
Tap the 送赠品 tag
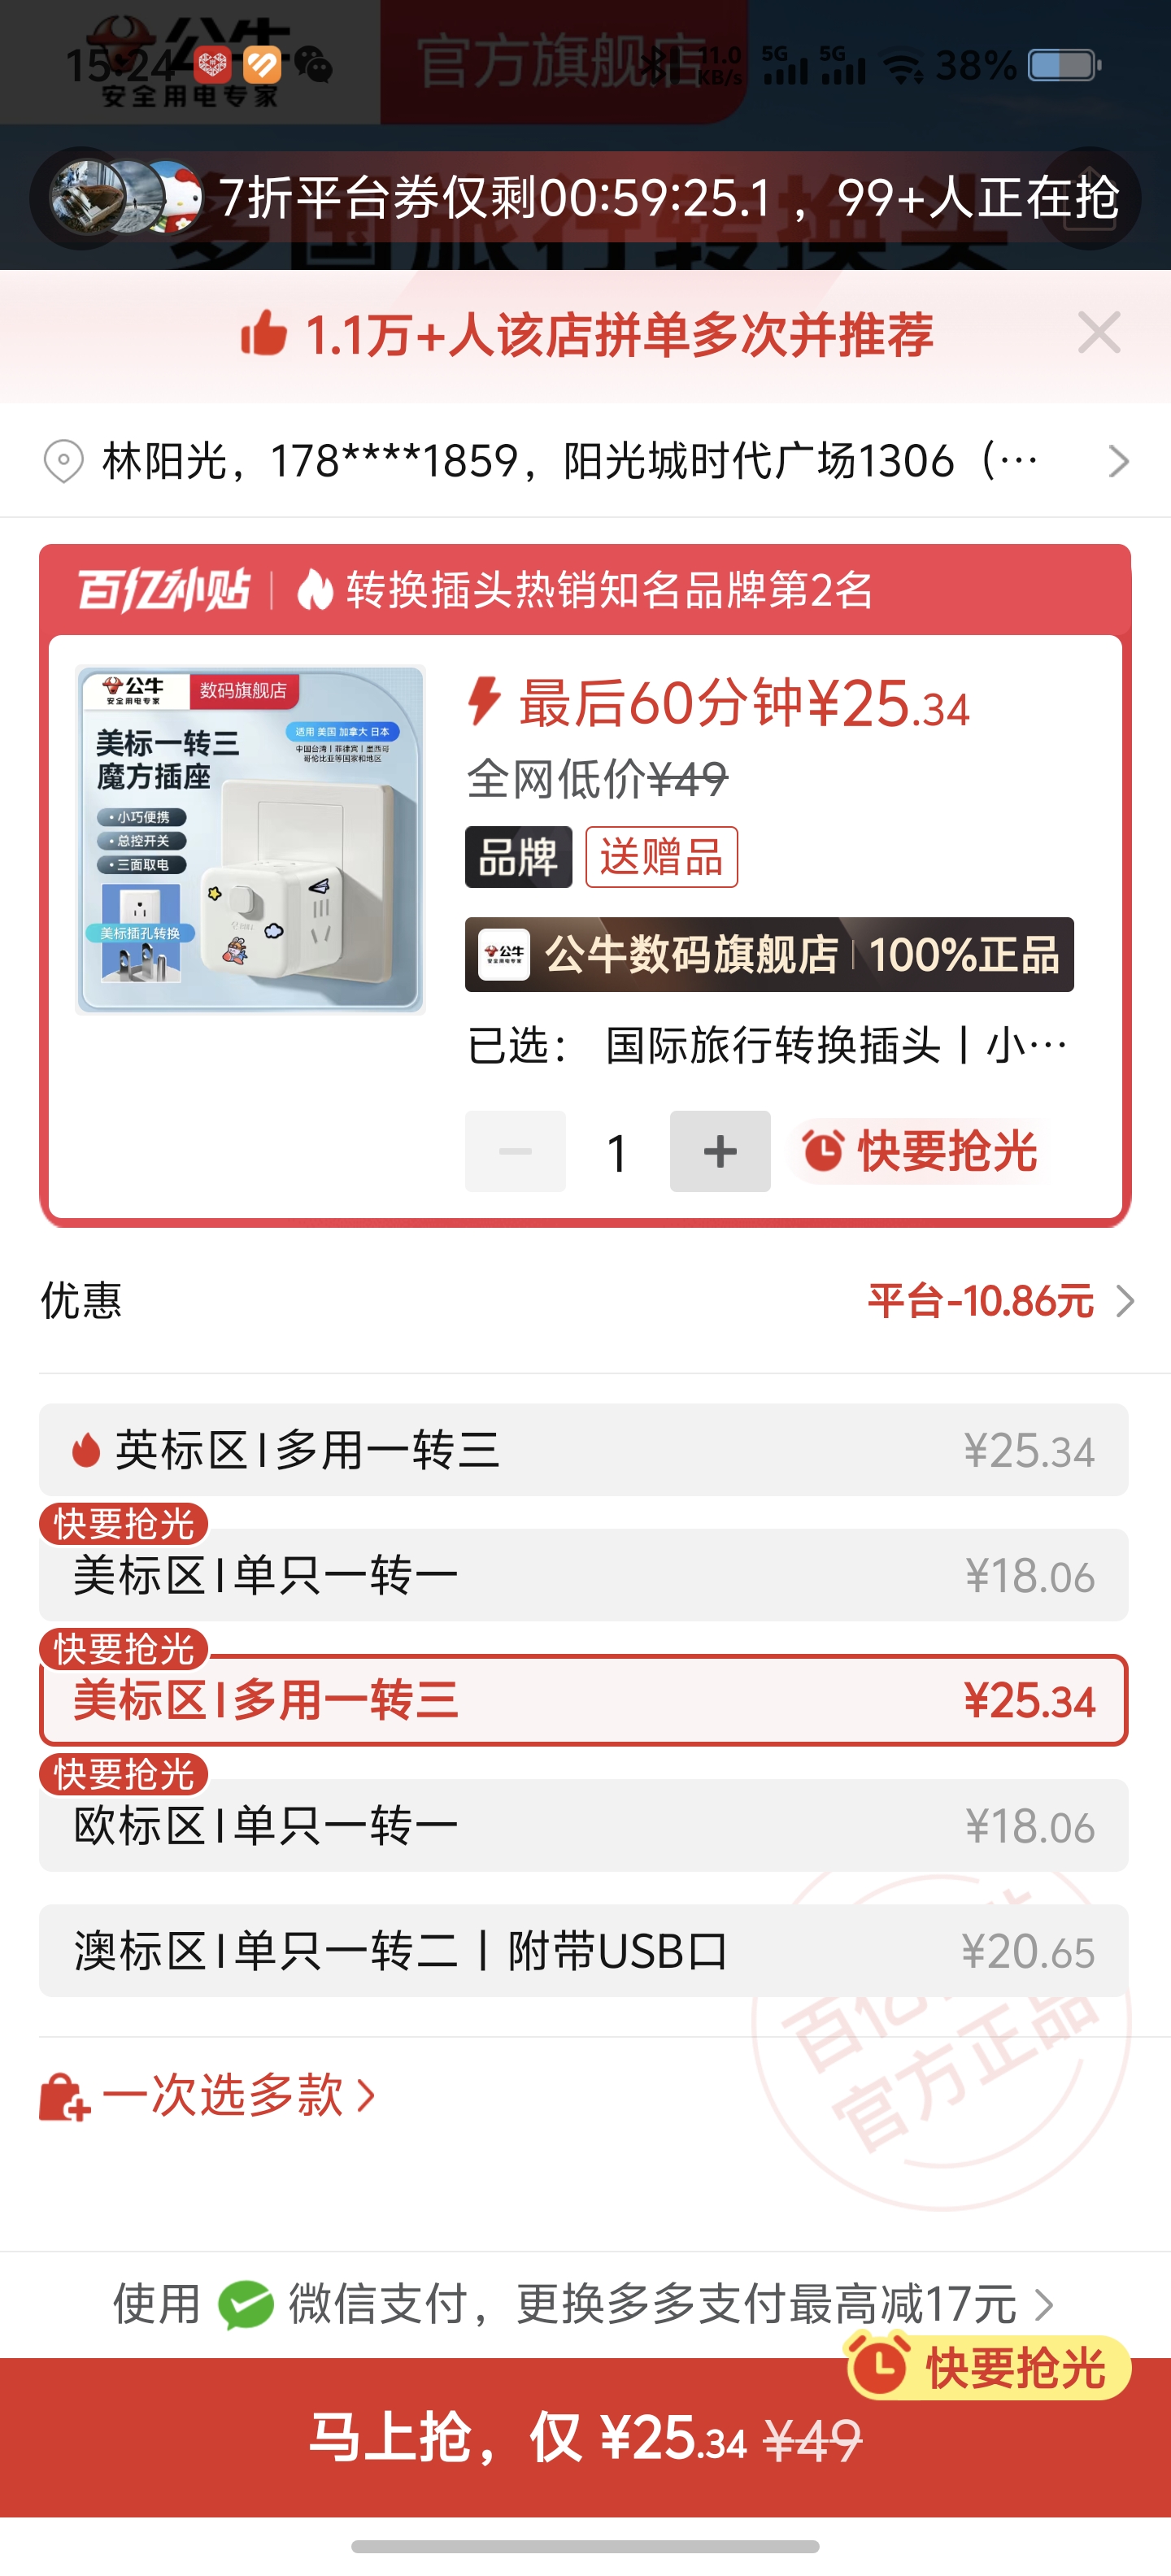point(662,857)
